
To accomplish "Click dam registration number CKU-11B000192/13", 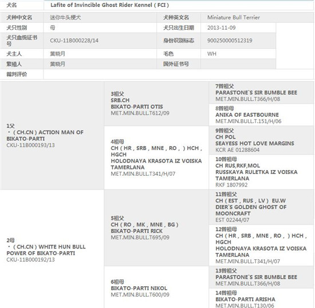I will [30, 259].
